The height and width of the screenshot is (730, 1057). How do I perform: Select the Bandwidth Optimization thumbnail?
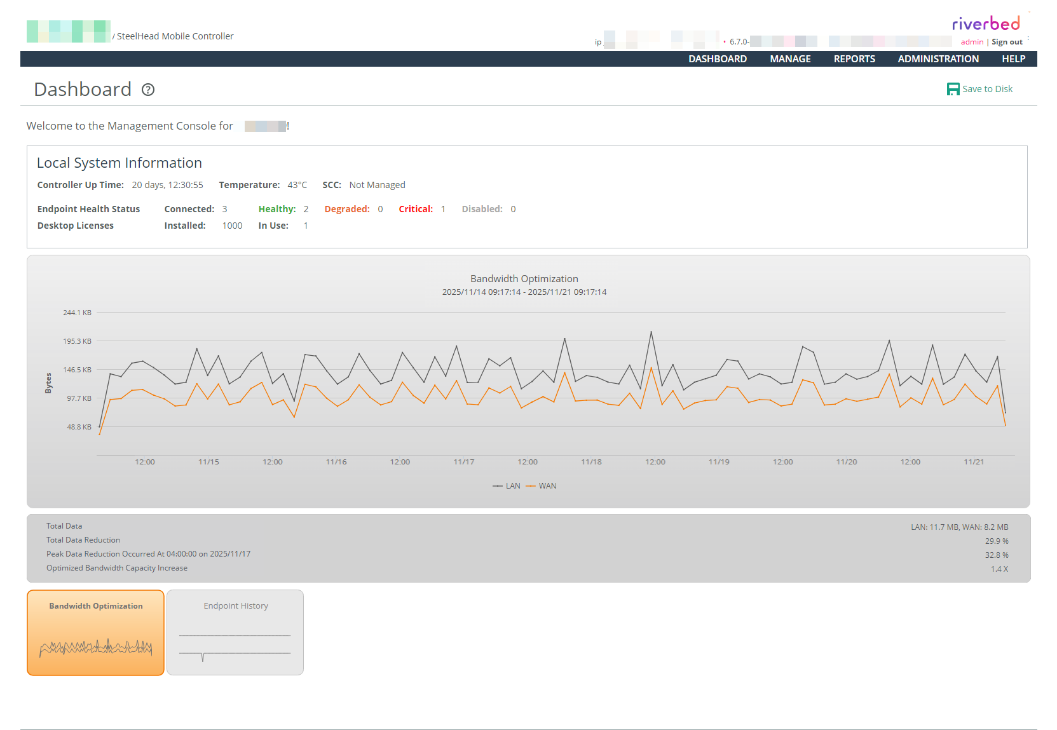click(x=95, y=633)
